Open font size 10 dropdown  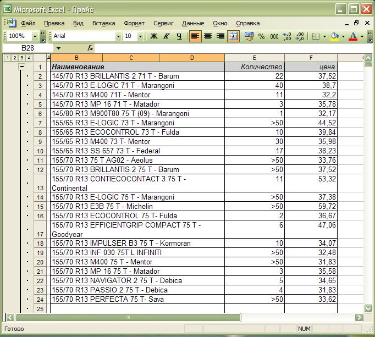(x=140, y=36)
